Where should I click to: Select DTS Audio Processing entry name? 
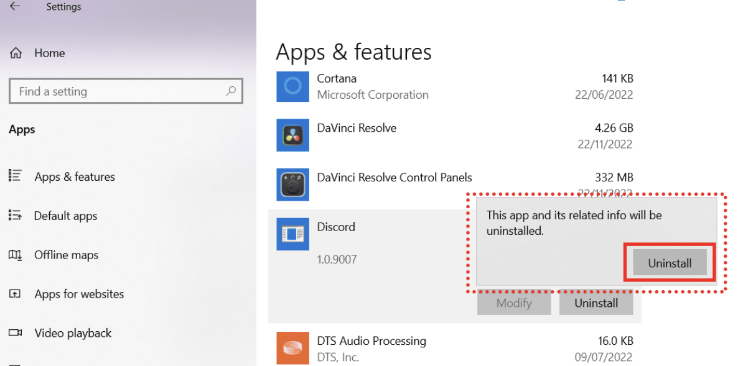click(x=372, y=341)
